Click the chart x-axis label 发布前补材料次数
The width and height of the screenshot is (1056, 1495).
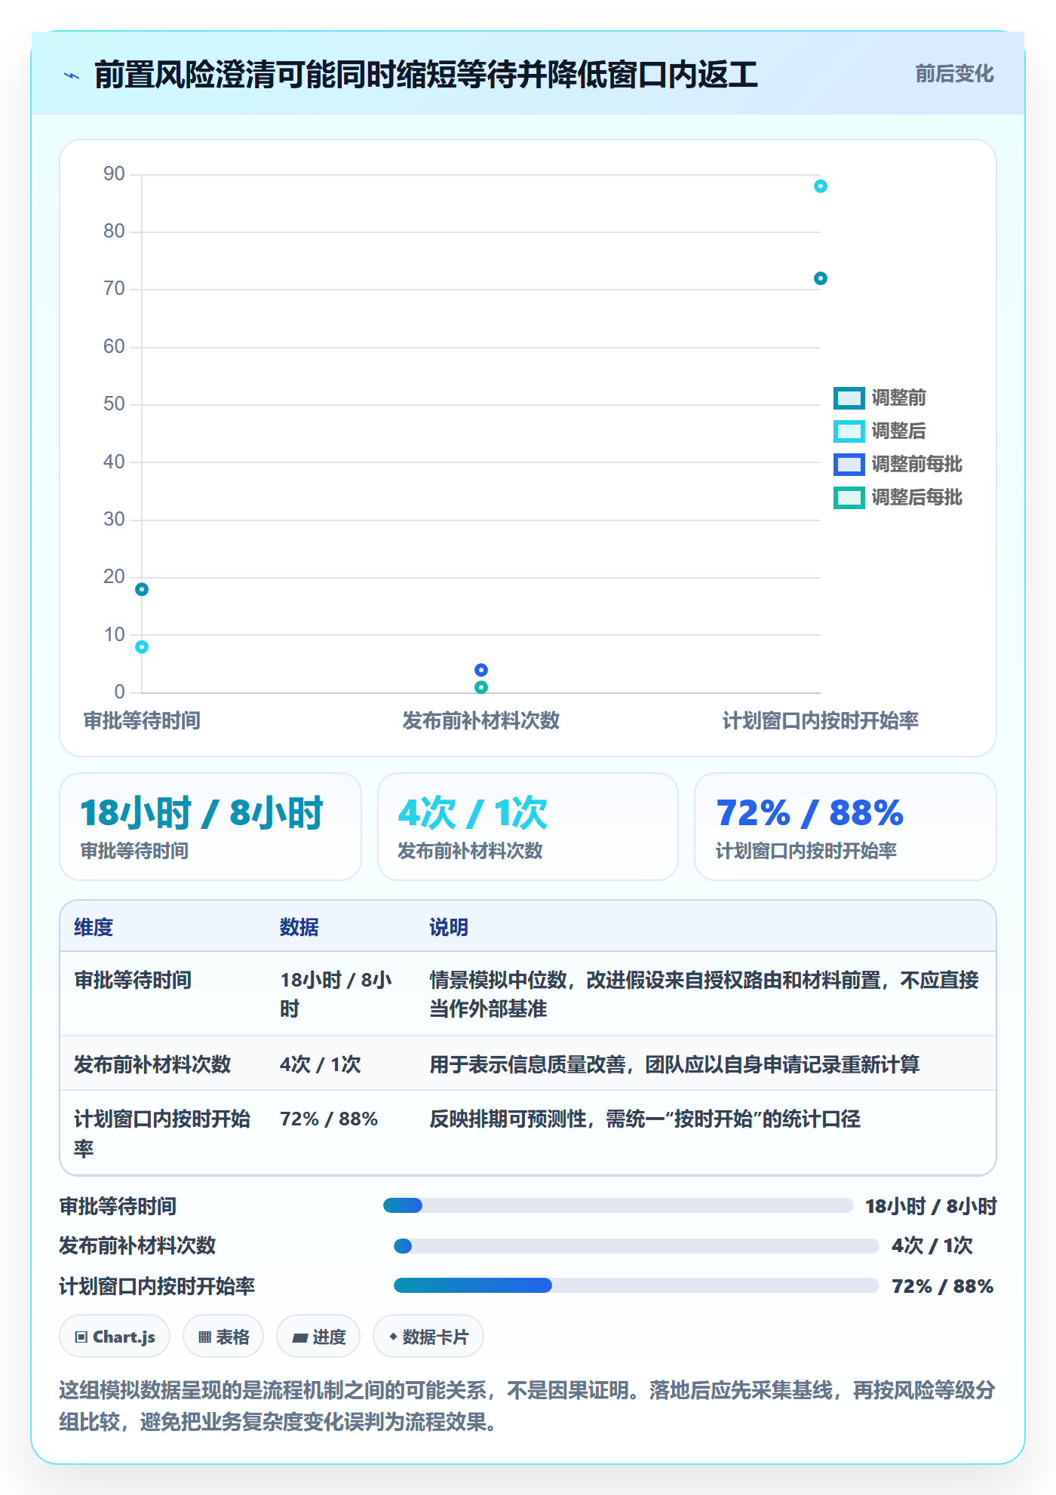[481, 720]
